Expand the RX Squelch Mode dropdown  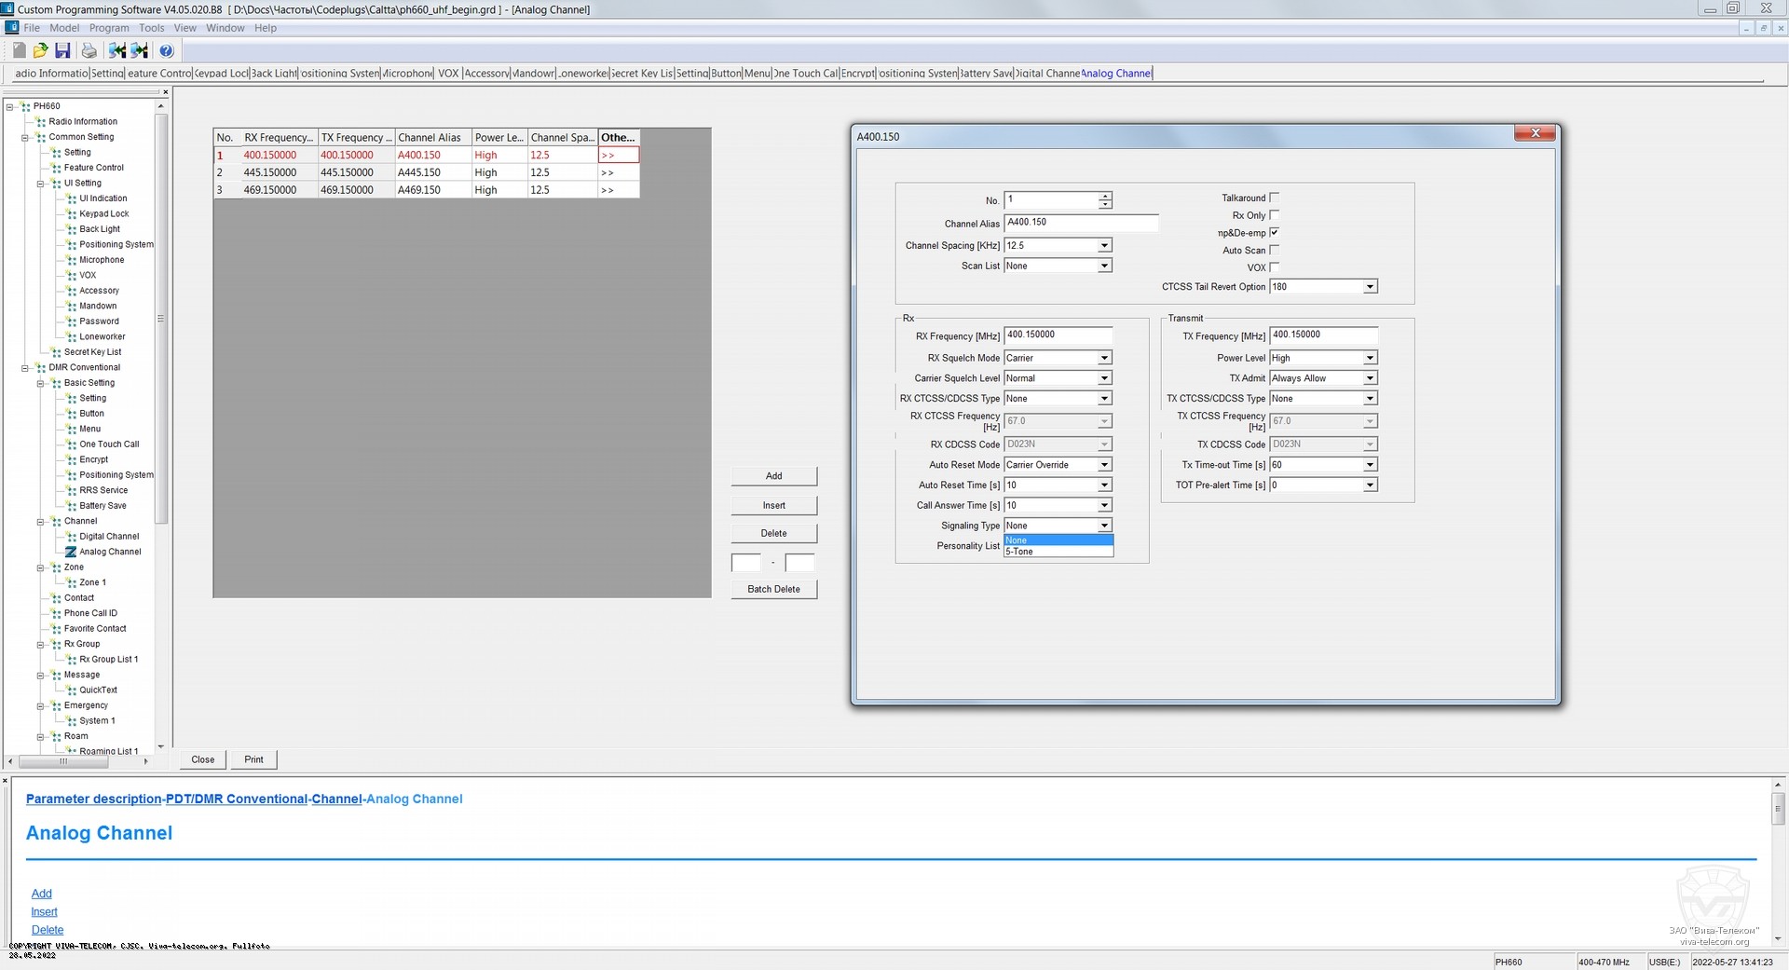pos(1104,358)
